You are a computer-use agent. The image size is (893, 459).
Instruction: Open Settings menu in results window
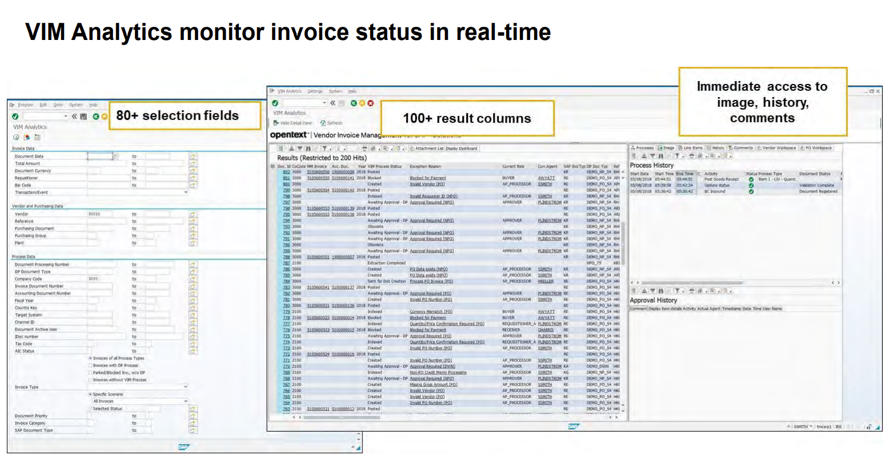315,91
